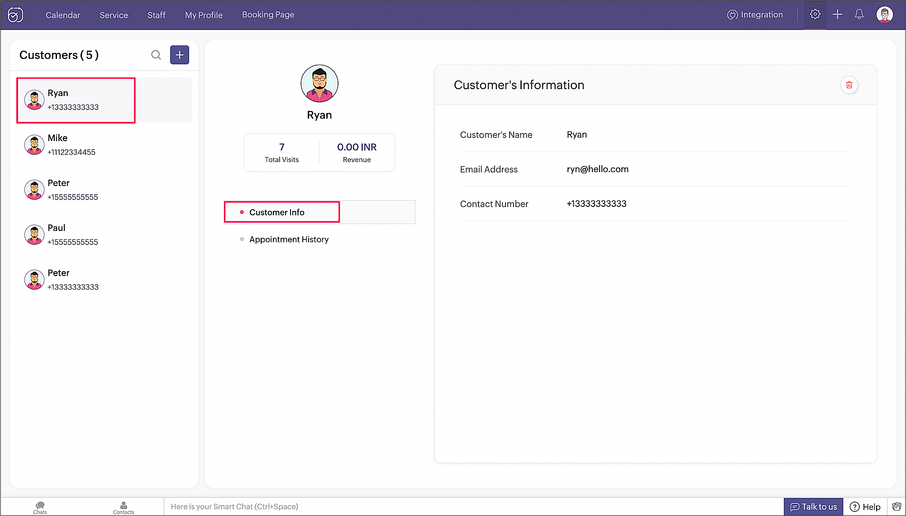Delete customer using trash icon

[849, 85]
